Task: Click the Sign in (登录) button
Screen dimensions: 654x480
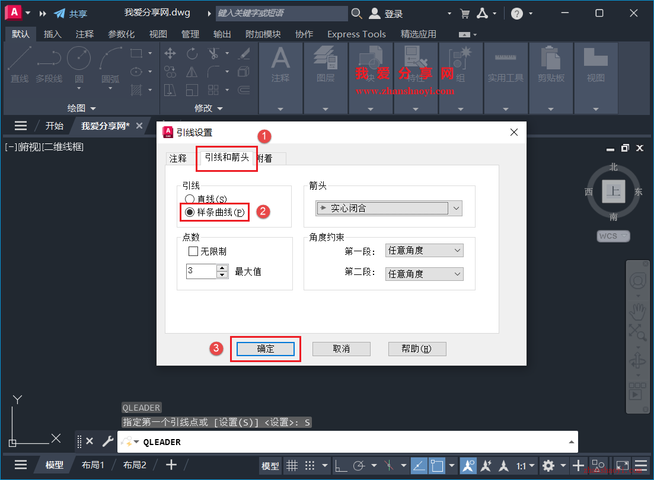Action: [387, 14]
